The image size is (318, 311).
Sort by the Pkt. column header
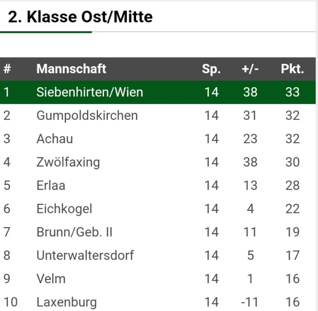coord(292,69)
